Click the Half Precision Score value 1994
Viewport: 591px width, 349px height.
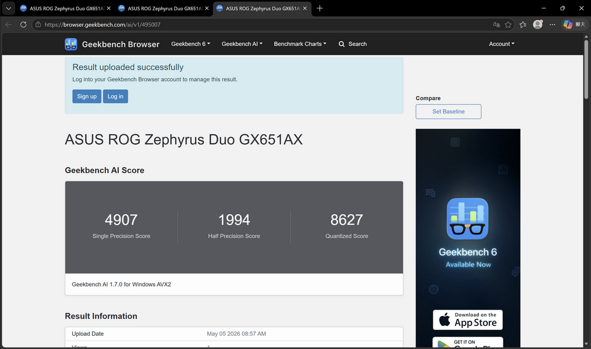(x=234, y=220)
